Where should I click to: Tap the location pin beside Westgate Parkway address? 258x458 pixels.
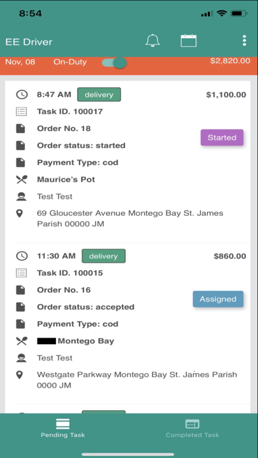point(20,375)
